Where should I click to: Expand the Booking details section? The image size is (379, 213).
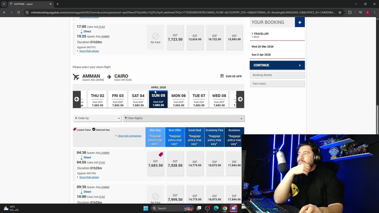coord(277,75)
